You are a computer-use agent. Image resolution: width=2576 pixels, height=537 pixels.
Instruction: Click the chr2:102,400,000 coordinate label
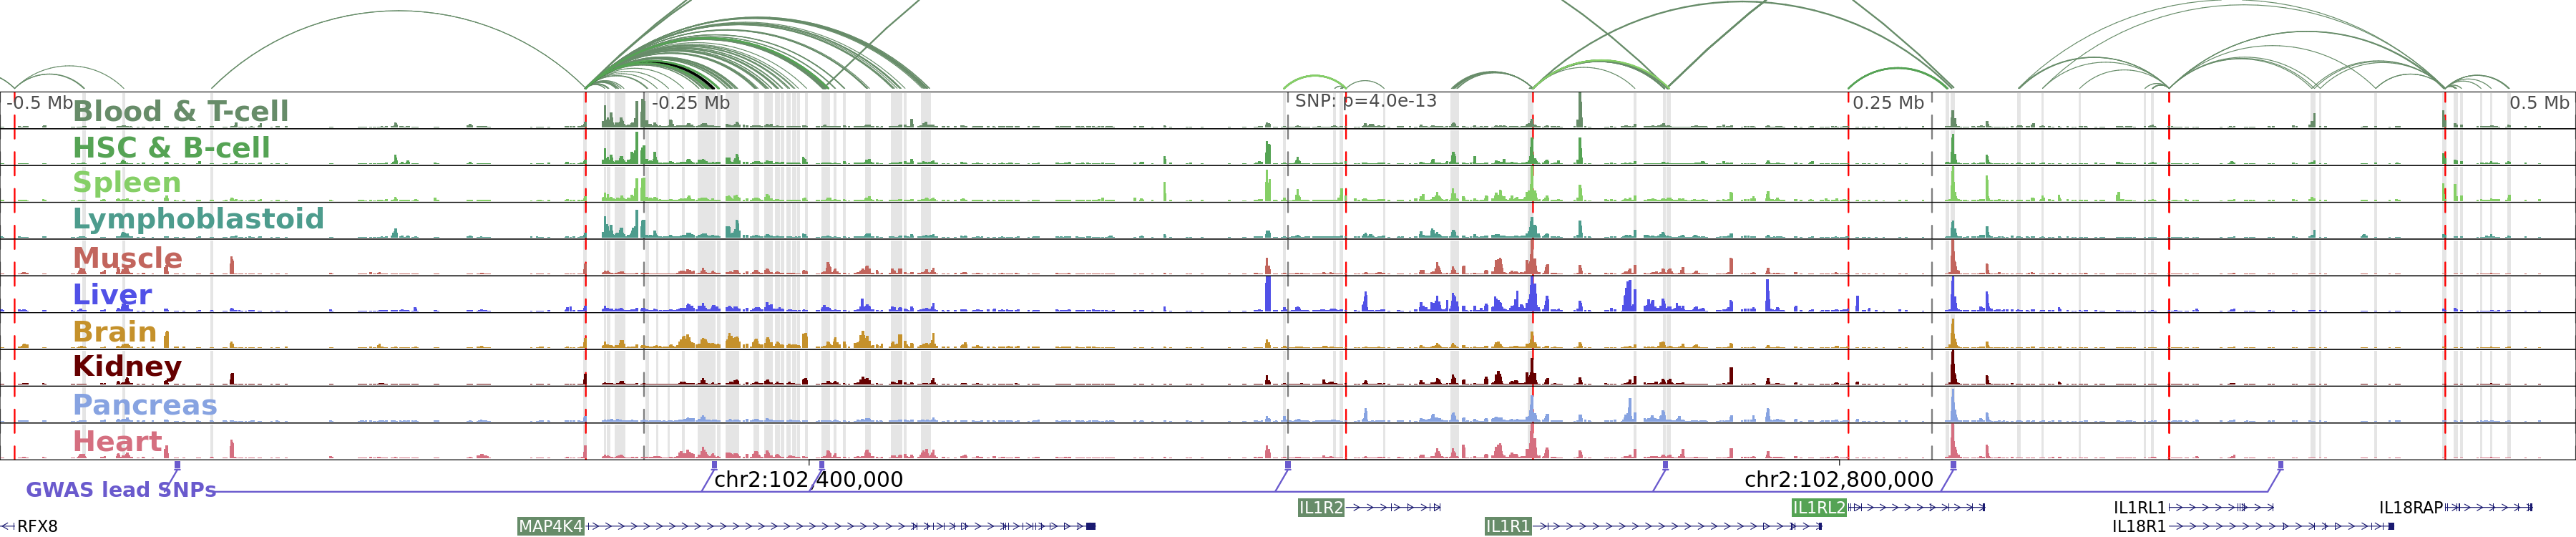(x=808, y=479)
